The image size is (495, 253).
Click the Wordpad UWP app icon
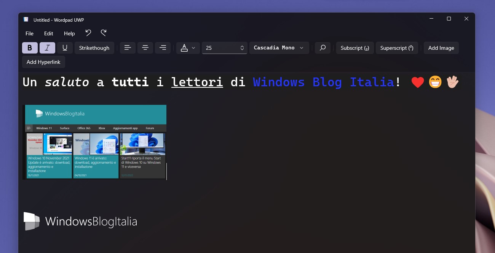click(26, 19)
